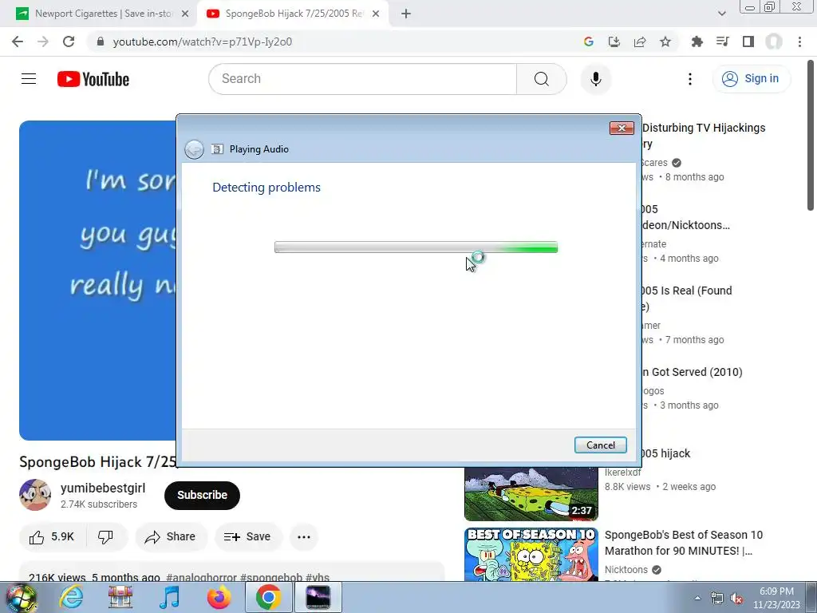The height and width of the screenshot is (613, 817).
Task: Click the Nicktoons channel name
Action: click(x=626, y=570)
